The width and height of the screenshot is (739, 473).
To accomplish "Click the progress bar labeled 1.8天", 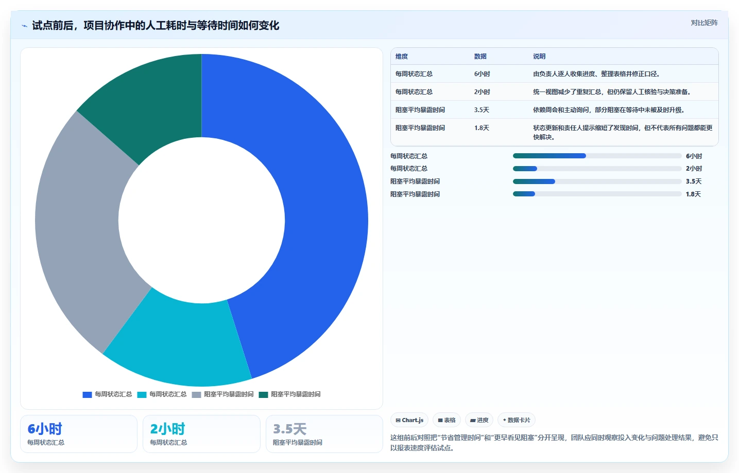I will (x=597, y=194).
